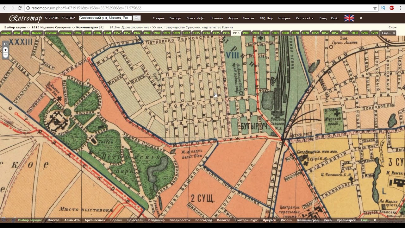405x228 pixels.
Task: Select the 1916 map tab
Action: (226, 33)
